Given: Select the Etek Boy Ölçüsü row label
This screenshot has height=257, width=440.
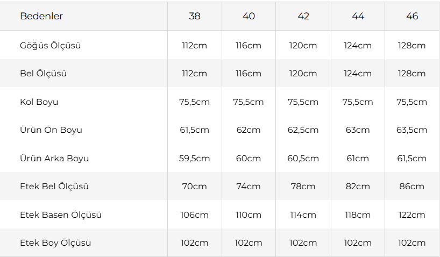Looking at the screenshot, I should click(55, 243).
